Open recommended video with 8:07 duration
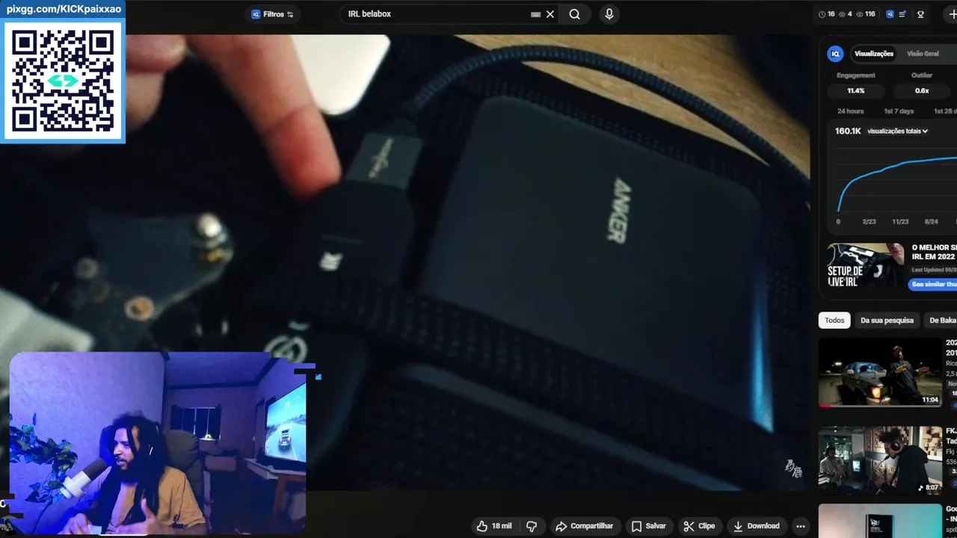This screenshot has height=538, width=957. (880, 460)
